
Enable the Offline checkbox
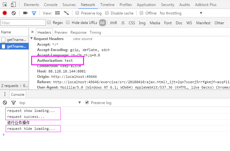click(142, 13)
